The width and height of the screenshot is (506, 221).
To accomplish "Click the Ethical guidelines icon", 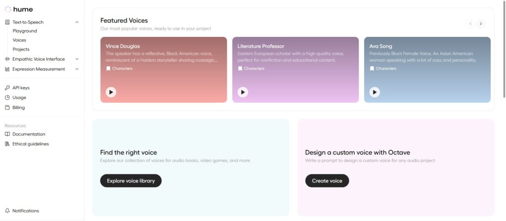I will [x=7, y=144].
